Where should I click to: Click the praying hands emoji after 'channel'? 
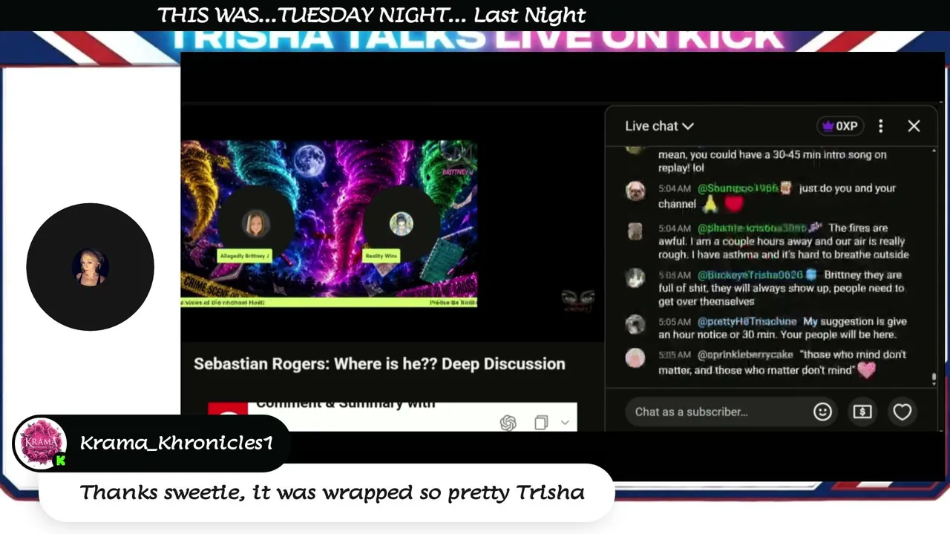[710, 204]
